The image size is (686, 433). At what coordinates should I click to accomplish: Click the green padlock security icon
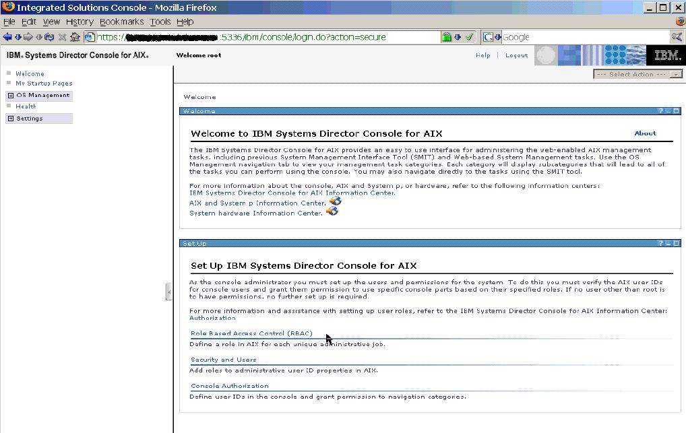(446, 37)
